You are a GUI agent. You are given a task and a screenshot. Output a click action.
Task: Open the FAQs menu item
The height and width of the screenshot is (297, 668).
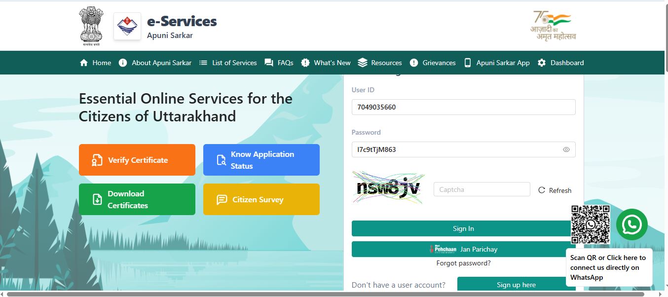point(279,63)
